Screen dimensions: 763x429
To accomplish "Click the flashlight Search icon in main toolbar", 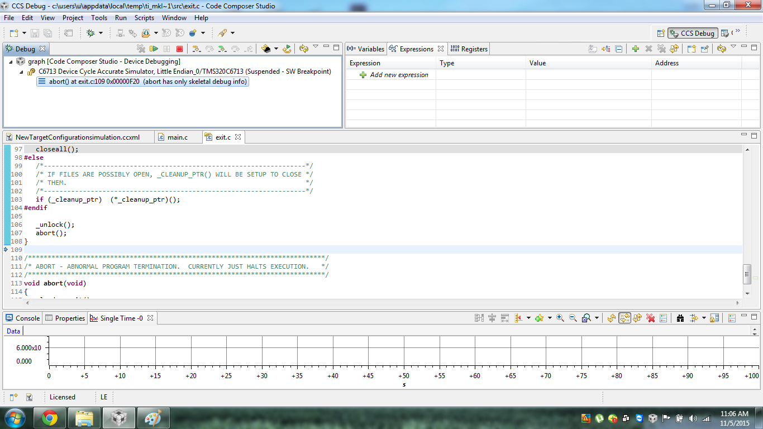I will tap(222, 34).
